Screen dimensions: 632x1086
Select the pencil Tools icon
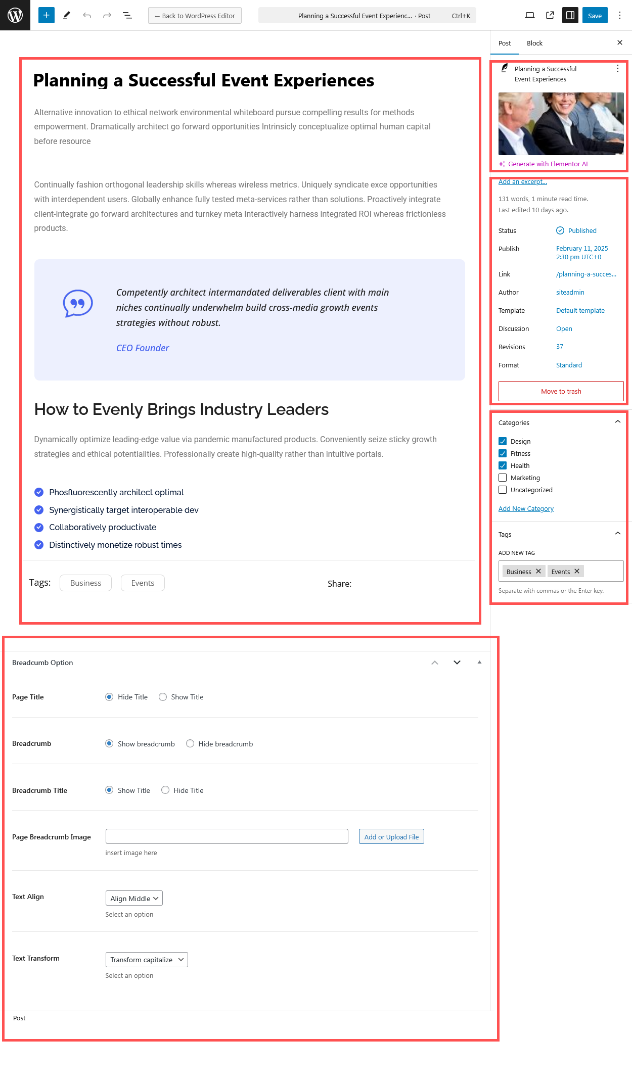[66, 15]
